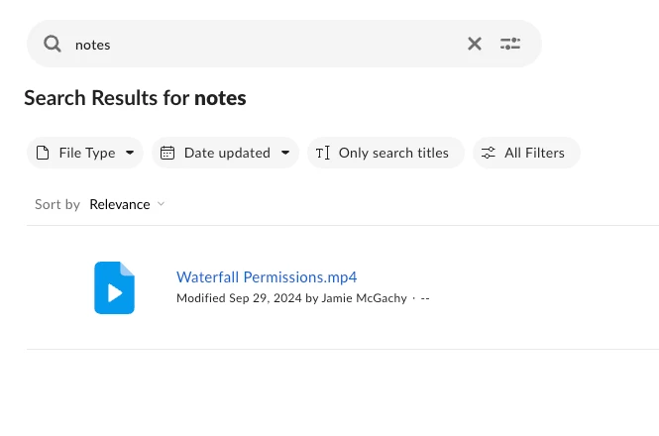Open search options sliders icon in search bar

pyautogui.click(x=510, y=44)
